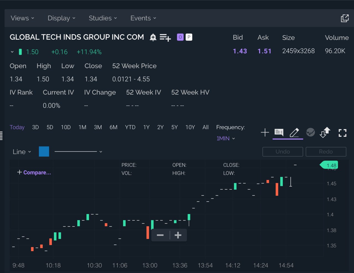This screenshot has width=354, height=273.
Task: Select the 1M time range
Action: click(82, 127)
